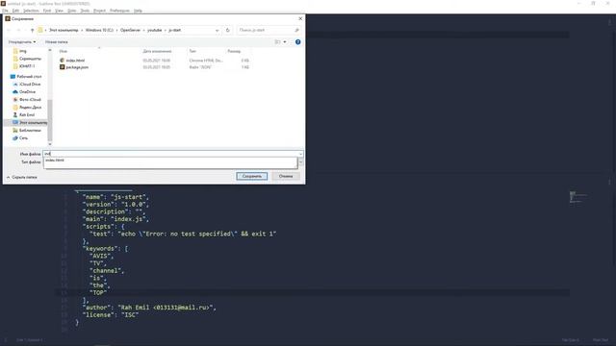Change view with the view-mode icon
This screenshot has height=346, width=616.
click(x=278, y=42)
